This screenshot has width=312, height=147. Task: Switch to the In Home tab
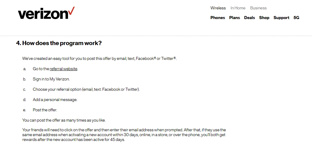238,8
